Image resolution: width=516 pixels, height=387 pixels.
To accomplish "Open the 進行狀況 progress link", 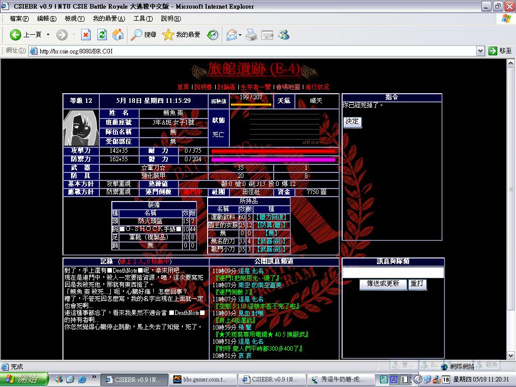I will pos(317,87).
